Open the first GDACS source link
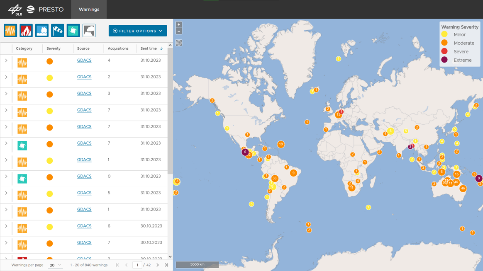 click(84, 60)
